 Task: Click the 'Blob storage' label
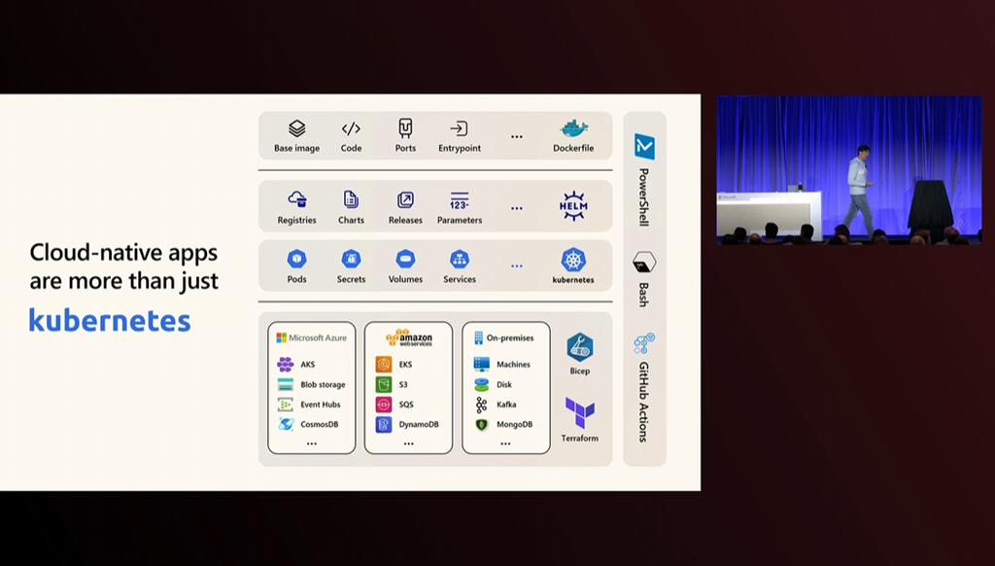[323, 384]
